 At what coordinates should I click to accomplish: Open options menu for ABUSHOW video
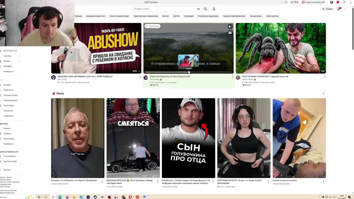pos(140,77)
